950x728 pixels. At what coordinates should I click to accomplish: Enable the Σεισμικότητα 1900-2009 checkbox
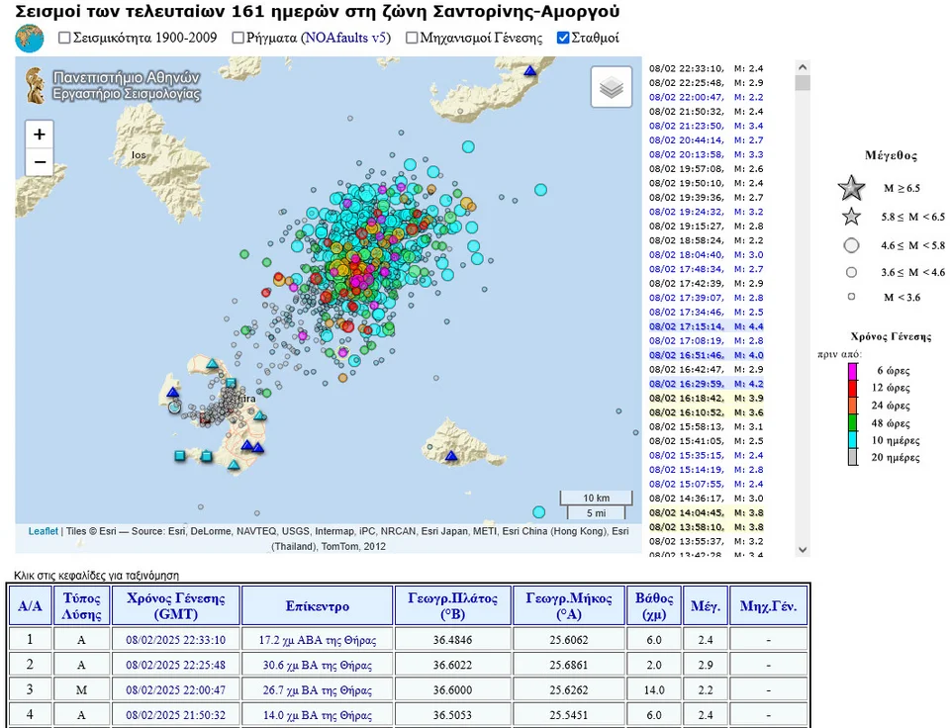coord(65,39)
